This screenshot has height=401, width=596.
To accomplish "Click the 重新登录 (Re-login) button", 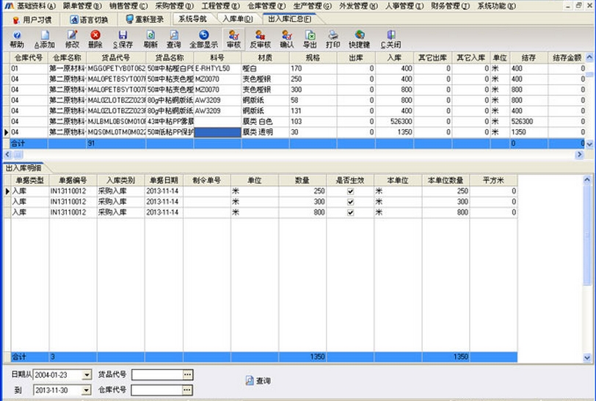I will click(144, 19).
